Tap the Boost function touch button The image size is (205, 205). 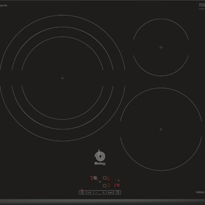coord(110,192)
